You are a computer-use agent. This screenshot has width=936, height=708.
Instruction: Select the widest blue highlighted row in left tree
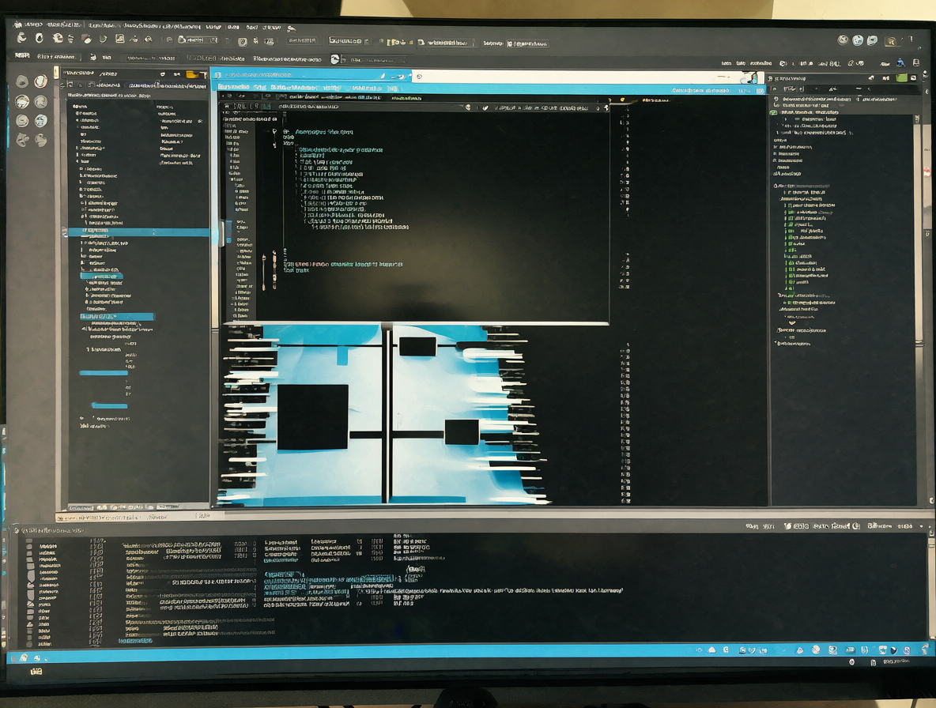[x=138, y=232]
